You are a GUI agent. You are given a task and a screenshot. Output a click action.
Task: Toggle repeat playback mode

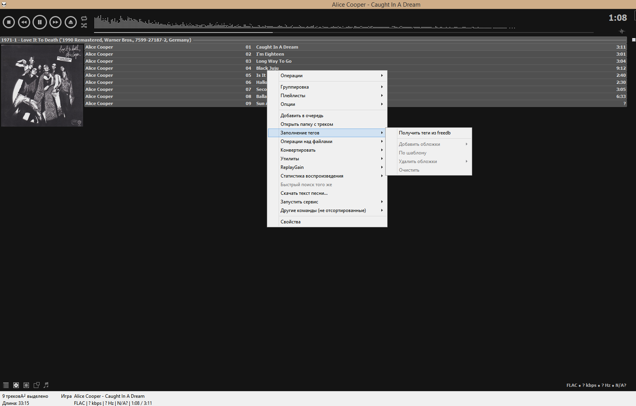84,18
